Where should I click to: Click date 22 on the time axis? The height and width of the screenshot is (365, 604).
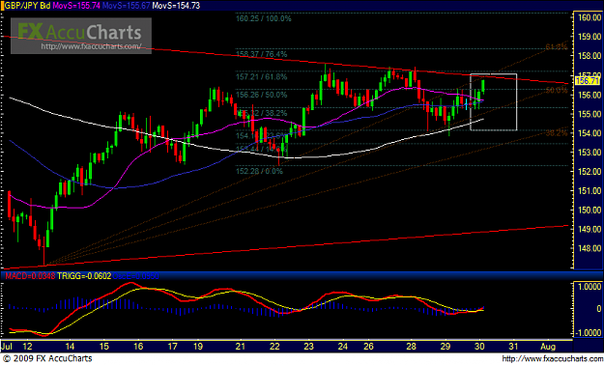274,347
